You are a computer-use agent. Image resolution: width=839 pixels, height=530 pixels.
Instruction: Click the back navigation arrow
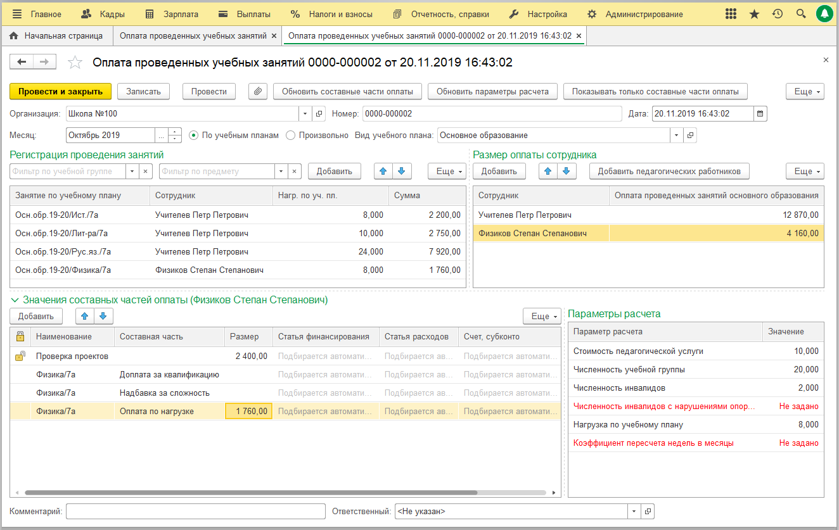pos(22,61)
